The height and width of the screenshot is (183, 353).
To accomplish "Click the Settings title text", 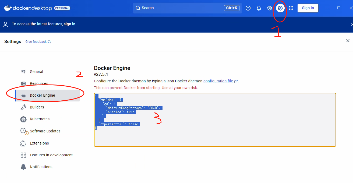I will click(13, 42).
